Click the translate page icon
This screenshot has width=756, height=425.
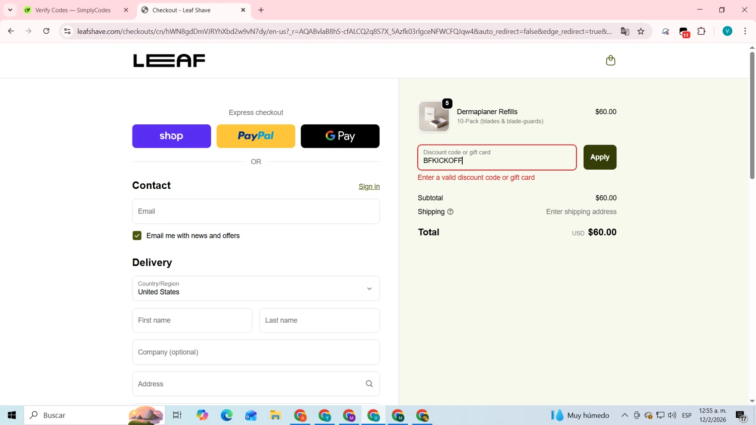click(625, 31)
